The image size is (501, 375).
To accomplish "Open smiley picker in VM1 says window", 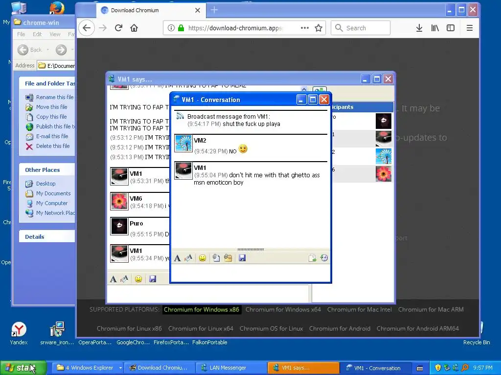I will click(138, 279).
